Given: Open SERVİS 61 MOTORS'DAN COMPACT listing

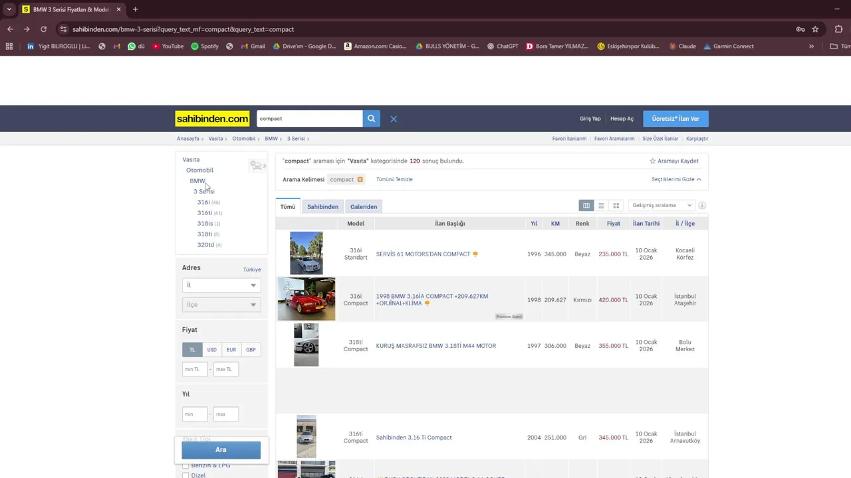Looking at the screenshot, I should click(423, 254).
